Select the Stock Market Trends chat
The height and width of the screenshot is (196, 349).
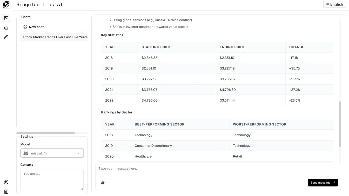point(55,37)
